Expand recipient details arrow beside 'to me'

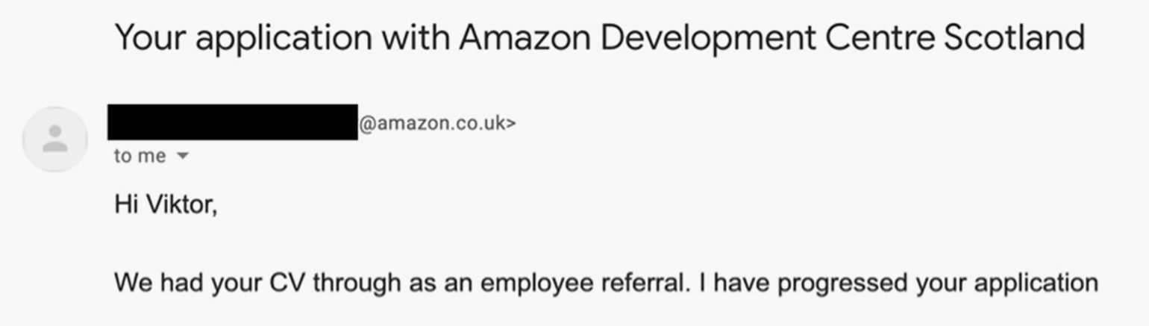pyautogui.click(x=182, y=157)
